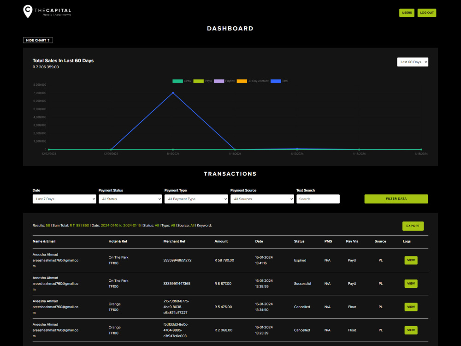
Task: Toggle the Ozow legend swatch
Action: [177, 81]
